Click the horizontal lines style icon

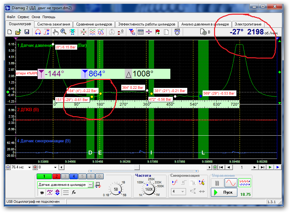66,193
